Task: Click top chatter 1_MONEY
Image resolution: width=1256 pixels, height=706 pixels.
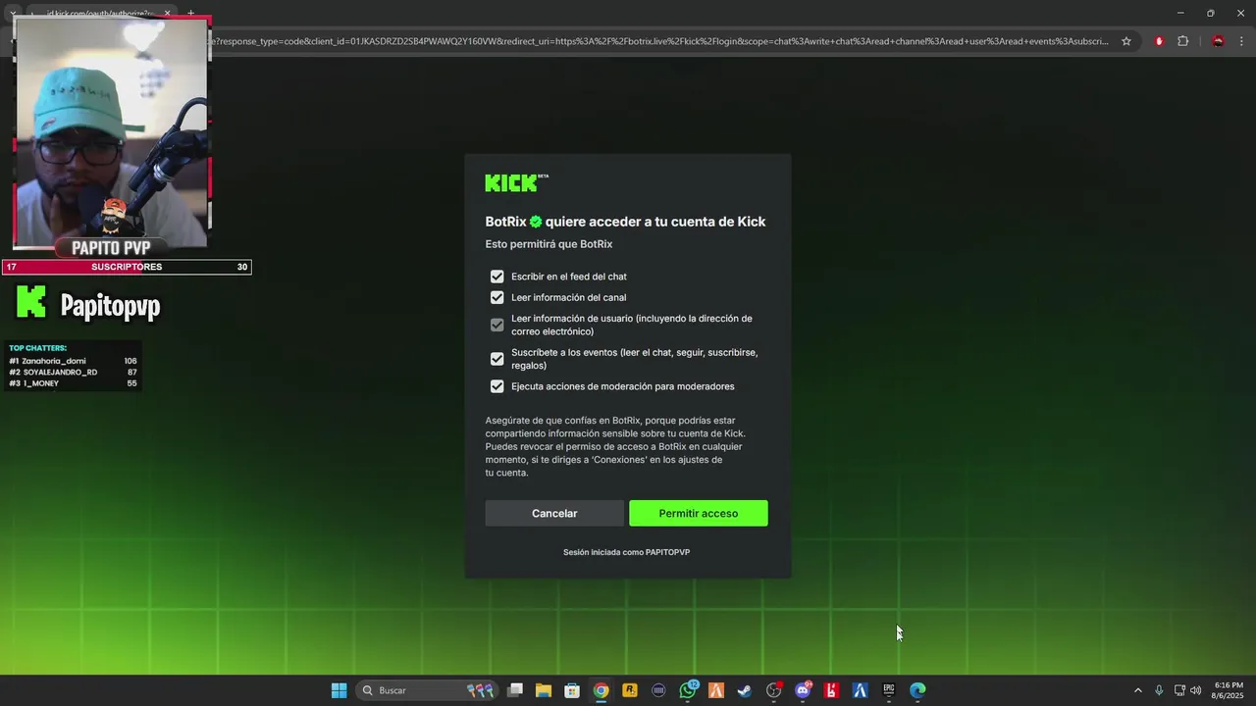Action: [x=73, y=383]
